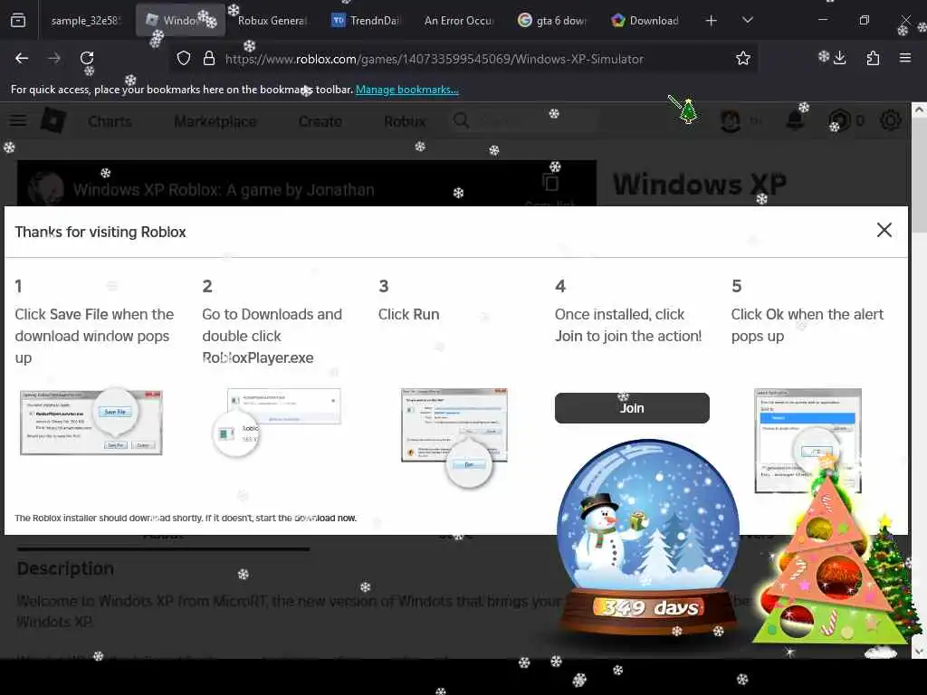Switch to the gta 6 download tab
The image size is (927, 695).
pos(553,21)
